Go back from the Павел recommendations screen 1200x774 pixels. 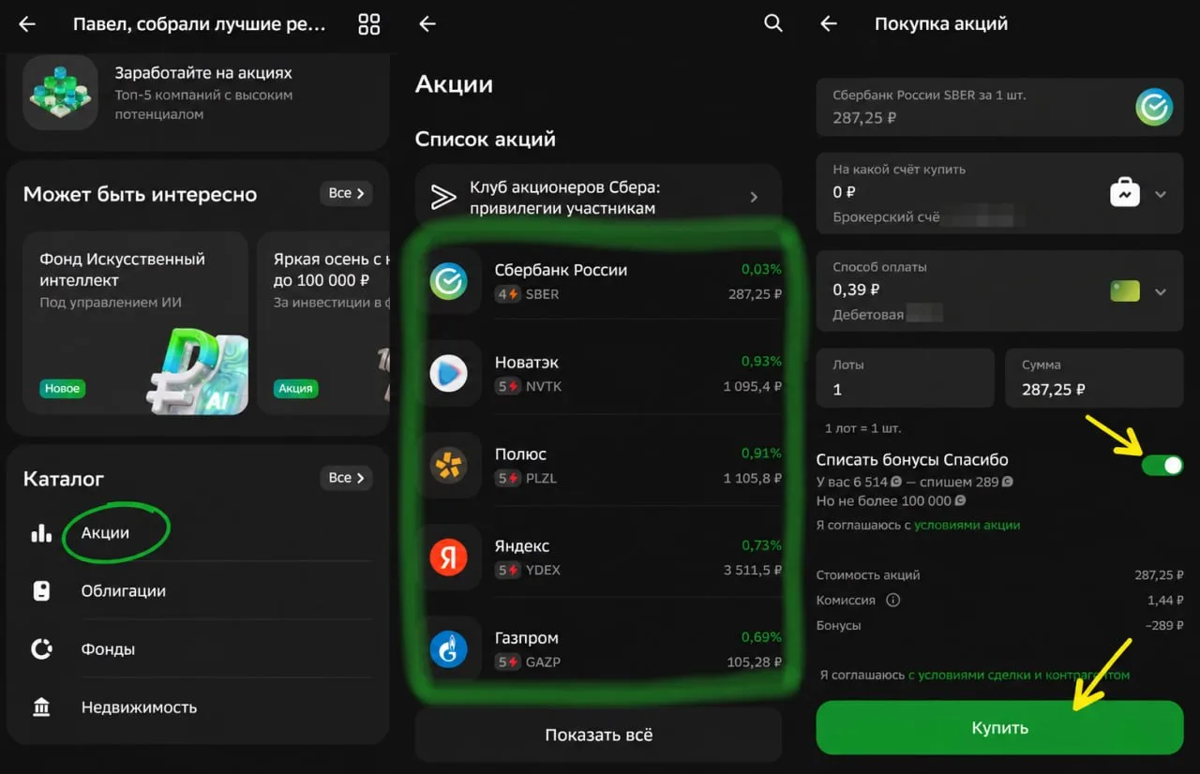click(27, 24)
